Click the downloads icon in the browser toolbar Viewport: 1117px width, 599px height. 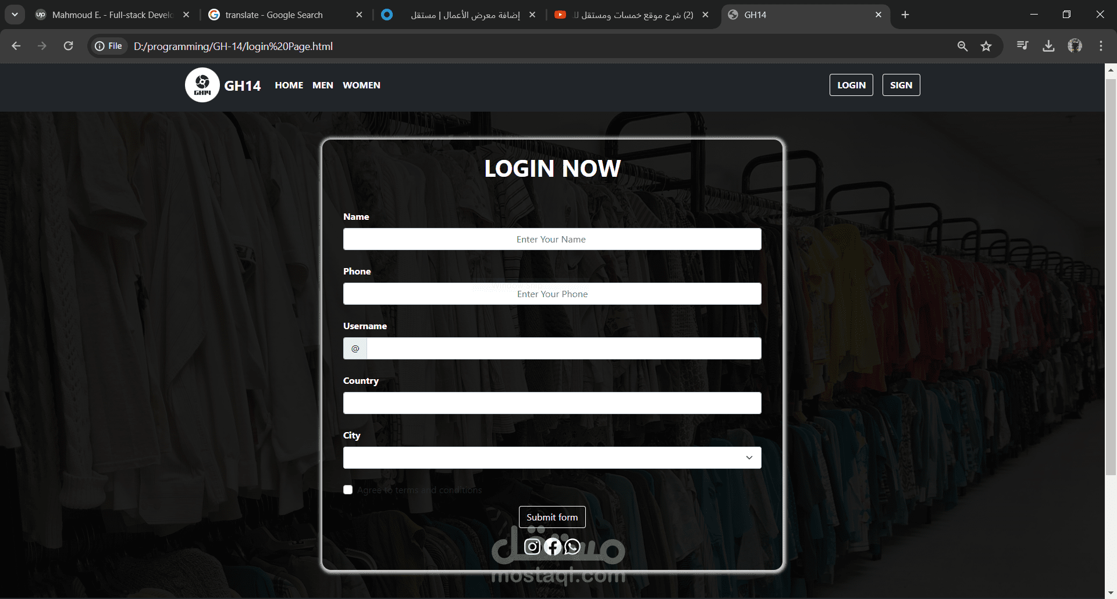1048,46
